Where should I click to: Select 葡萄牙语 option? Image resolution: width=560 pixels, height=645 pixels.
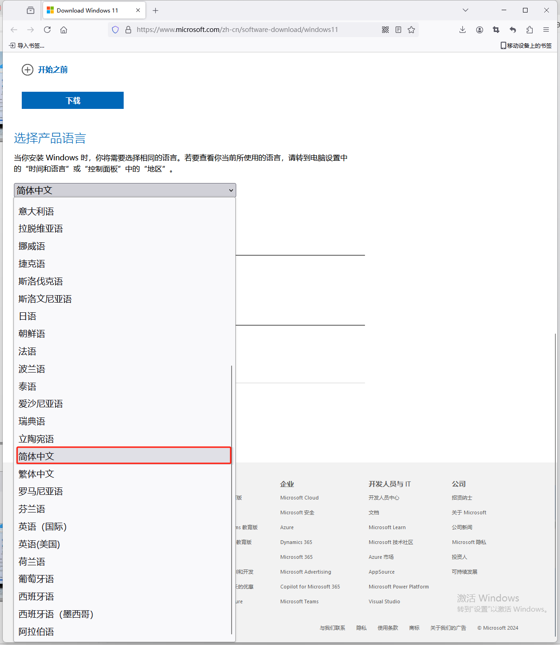(123, 579)
